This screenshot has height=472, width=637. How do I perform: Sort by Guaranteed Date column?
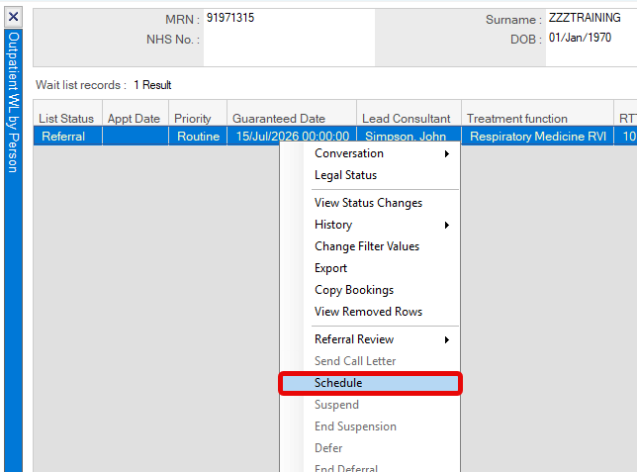tap(279, 119)
